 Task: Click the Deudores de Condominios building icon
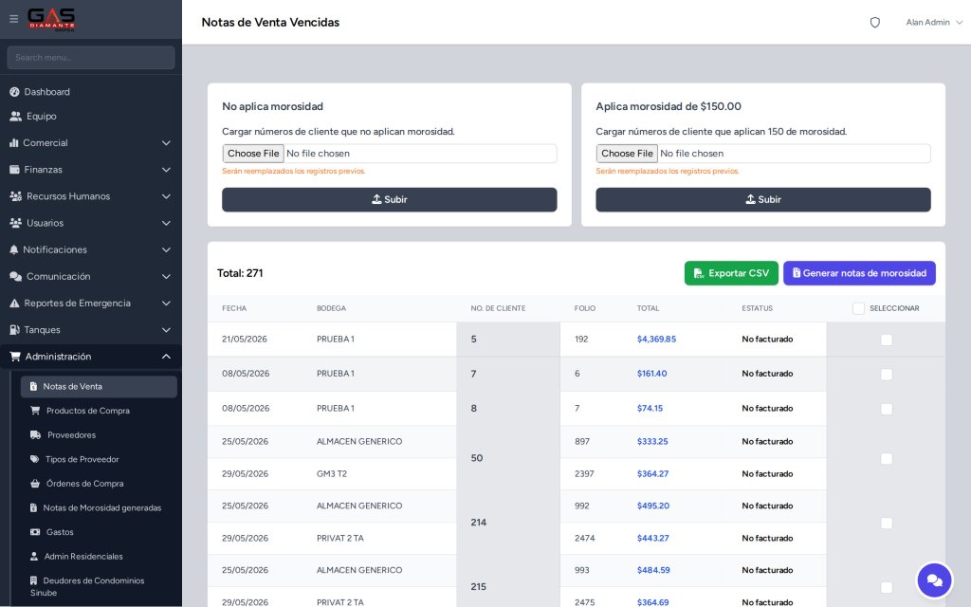[33, 580]
